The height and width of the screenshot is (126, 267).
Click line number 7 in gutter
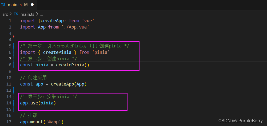10,59
